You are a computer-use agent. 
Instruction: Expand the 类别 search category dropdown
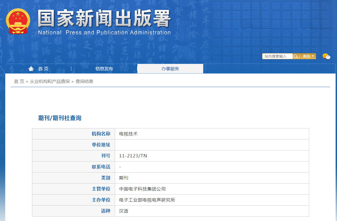click(308, 56)
